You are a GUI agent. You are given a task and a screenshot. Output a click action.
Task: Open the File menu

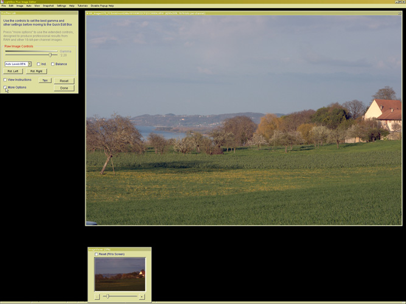coord(3,5)
